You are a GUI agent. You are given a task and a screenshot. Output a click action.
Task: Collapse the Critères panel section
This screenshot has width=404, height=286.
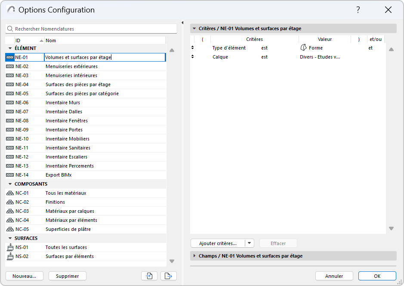194,28
